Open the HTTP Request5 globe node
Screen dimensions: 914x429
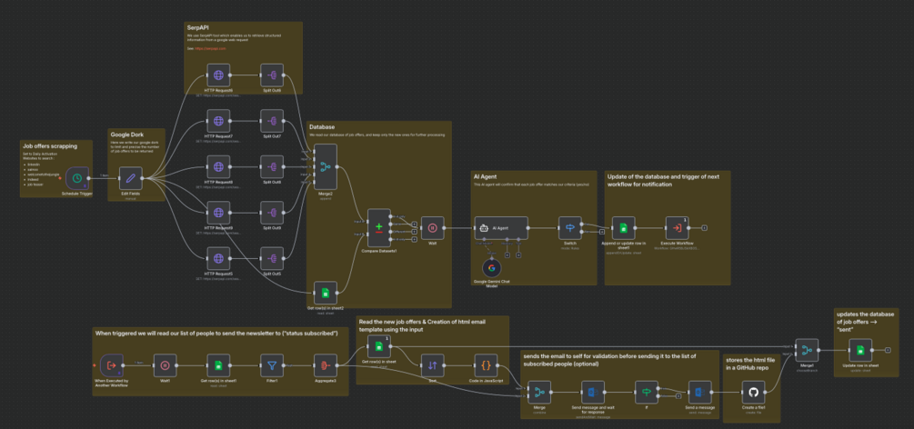218,259
